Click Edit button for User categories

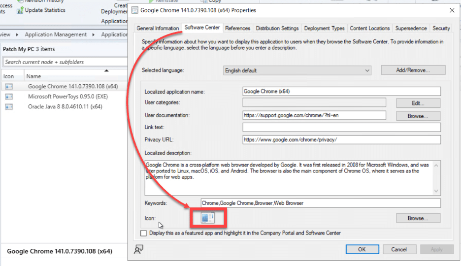pos(418,103)
